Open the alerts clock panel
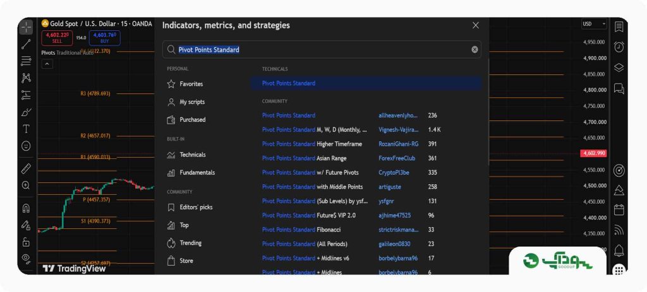 619,47
